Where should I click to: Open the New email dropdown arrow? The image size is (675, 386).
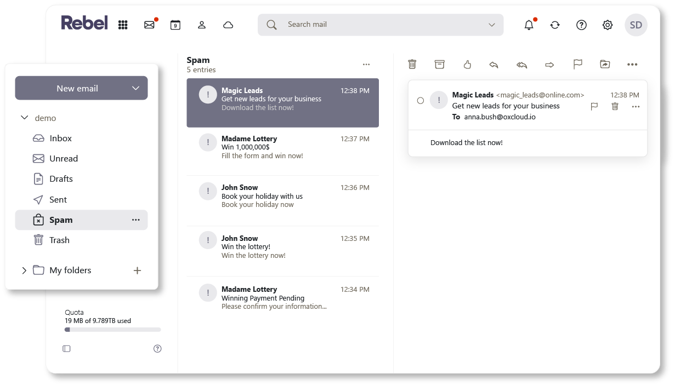(x=135, y=88)
